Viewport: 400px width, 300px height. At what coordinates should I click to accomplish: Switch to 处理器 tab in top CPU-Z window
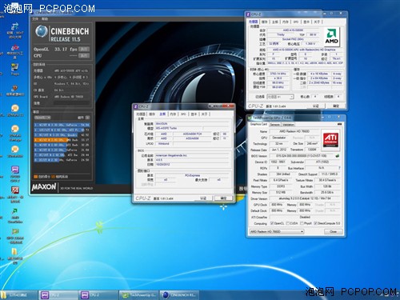click(x=253, y=22)
